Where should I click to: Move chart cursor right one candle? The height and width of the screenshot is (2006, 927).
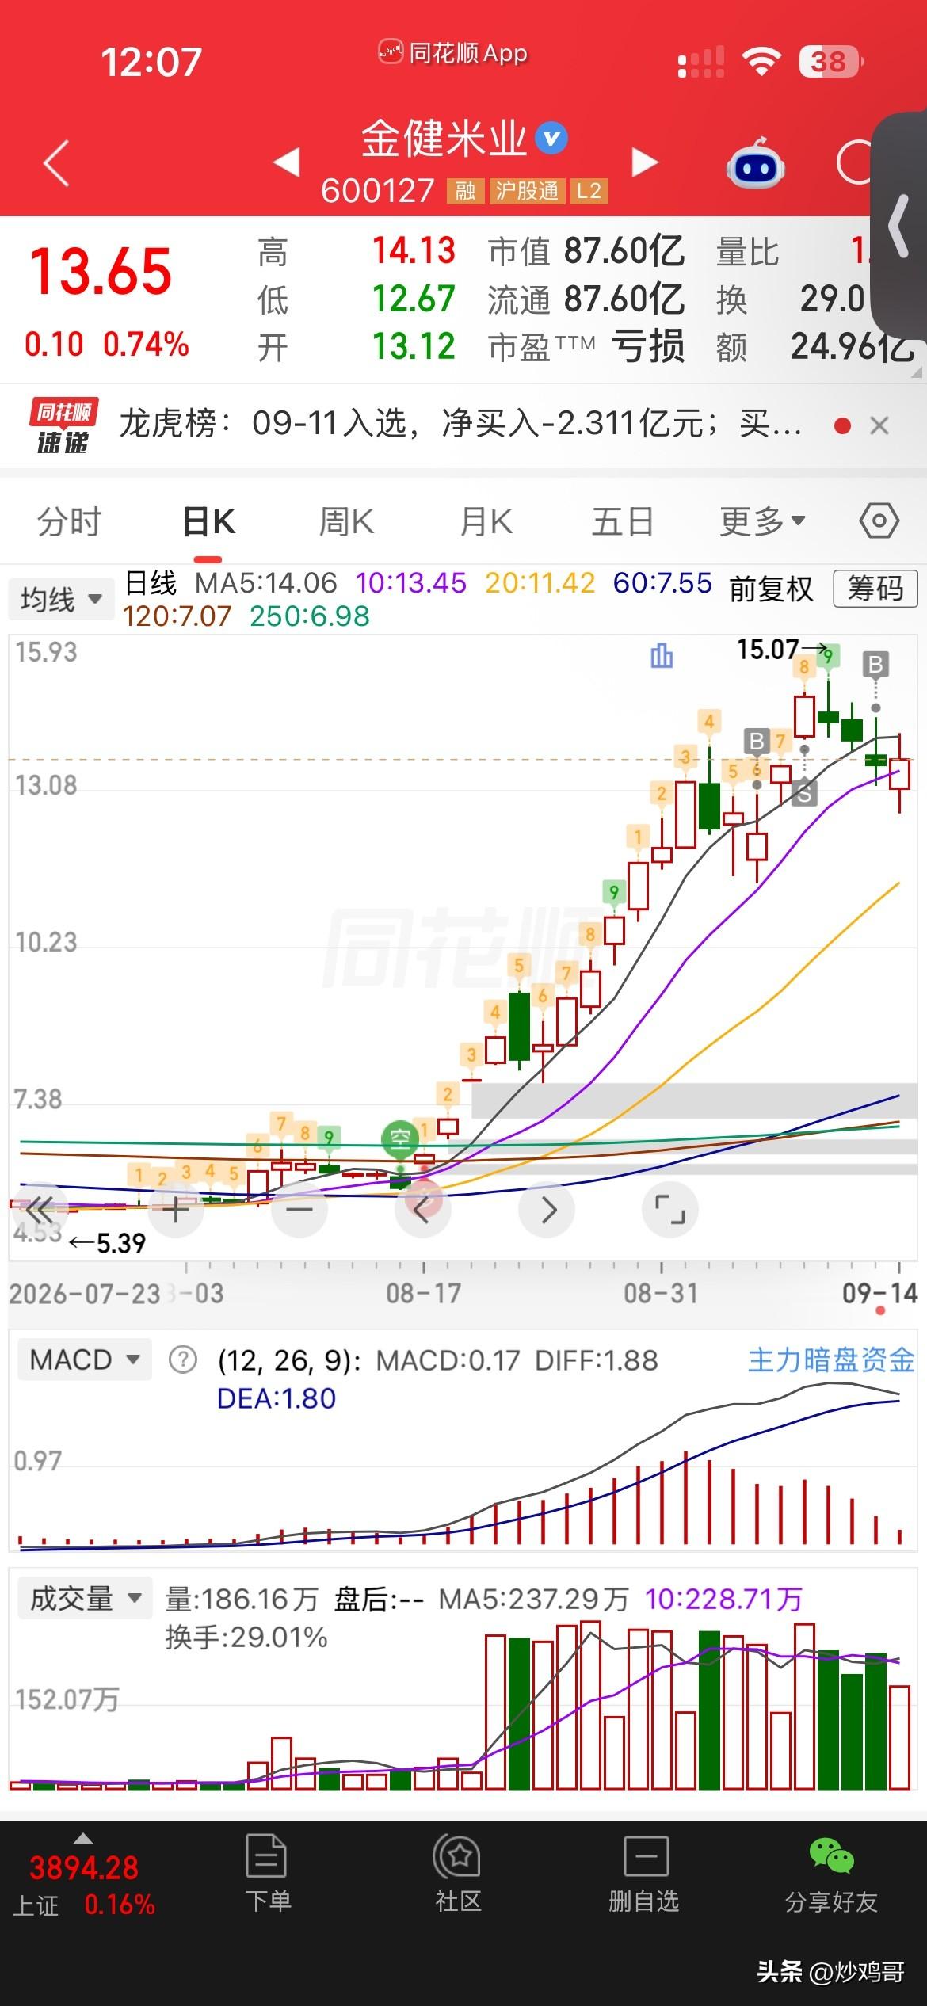[x=547, y=1210]
